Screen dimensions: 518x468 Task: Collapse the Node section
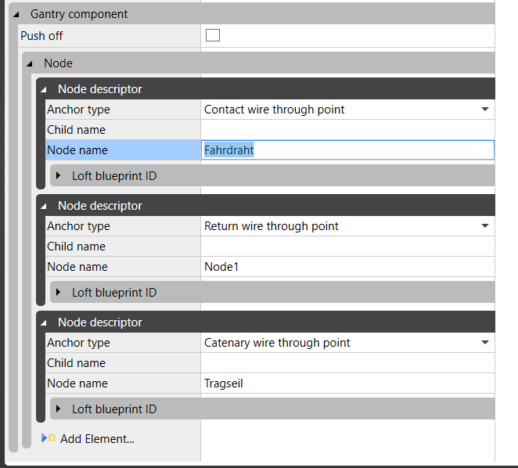pyautogui.click(x=30, y=63)
